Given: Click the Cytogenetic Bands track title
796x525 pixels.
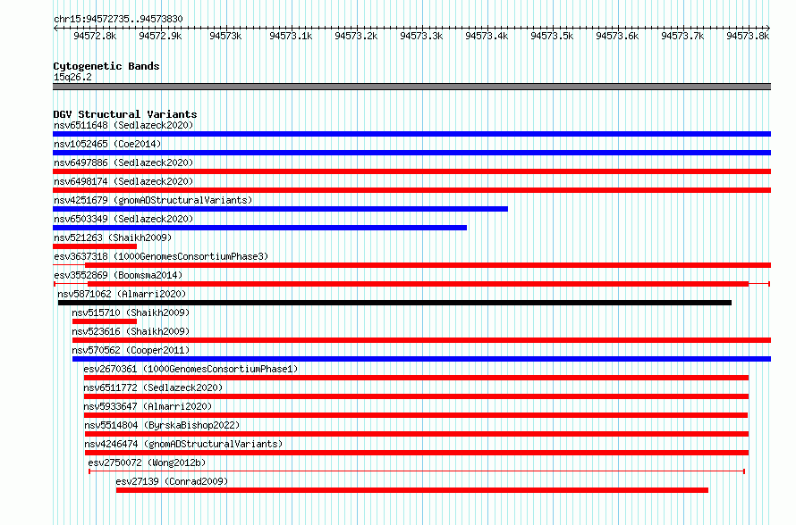Looking at the screenshot, I should 106,66.
